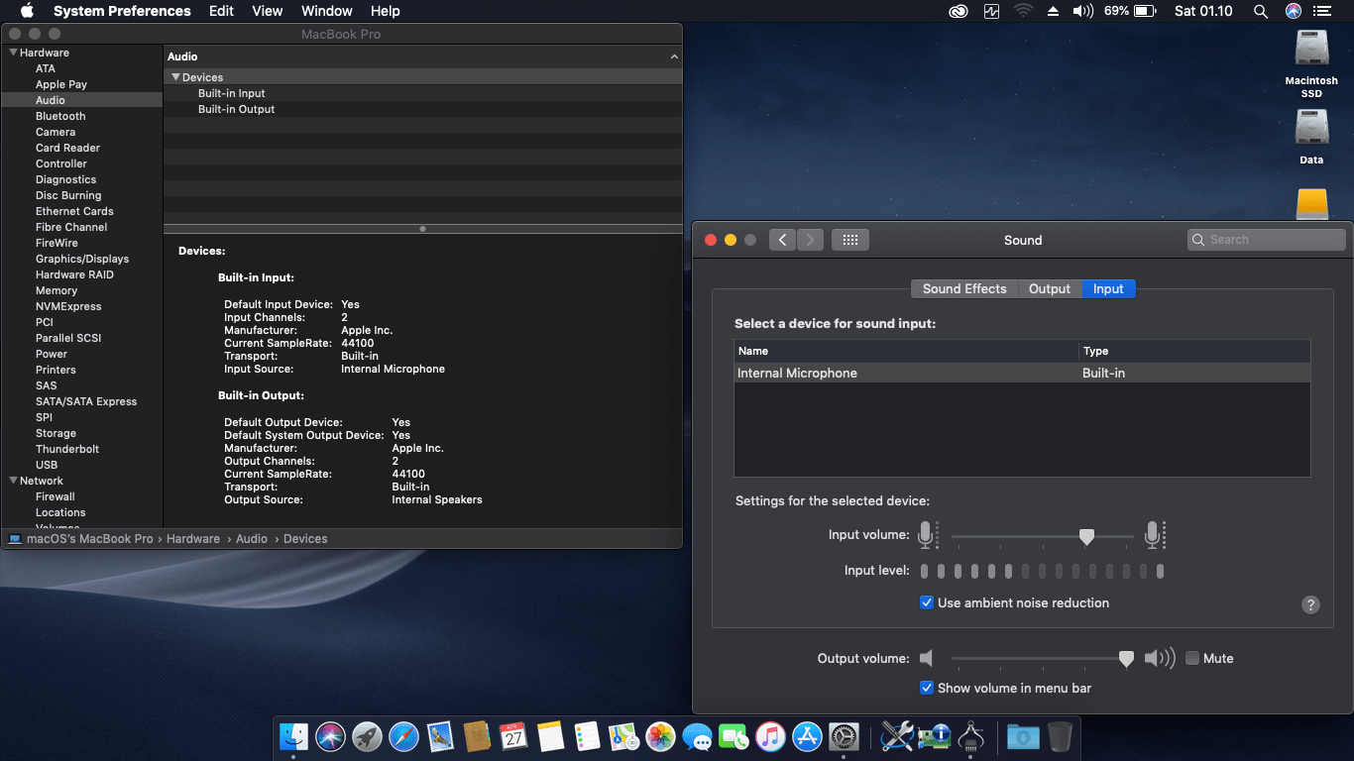
Task: Switch to the Sound Effects tab
Action: point(963,288)
